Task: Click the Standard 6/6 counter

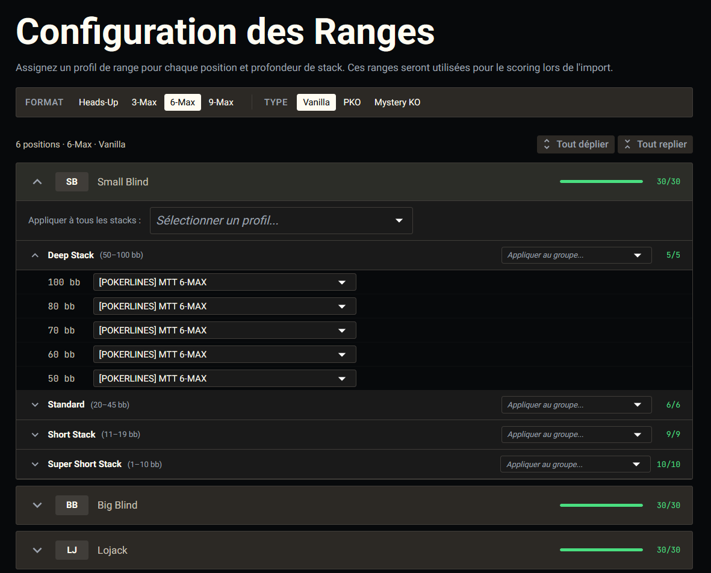Action: click(673, 404)
